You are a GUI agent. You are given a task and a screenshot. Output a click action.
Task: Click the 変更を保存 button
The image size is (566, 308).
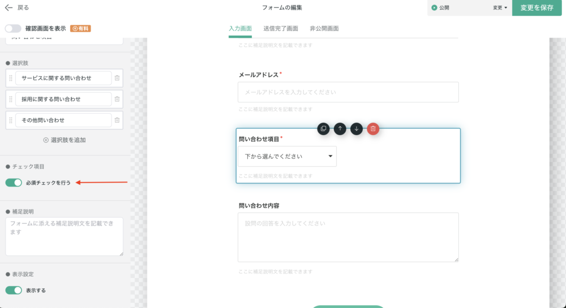[x=537, y=8]
